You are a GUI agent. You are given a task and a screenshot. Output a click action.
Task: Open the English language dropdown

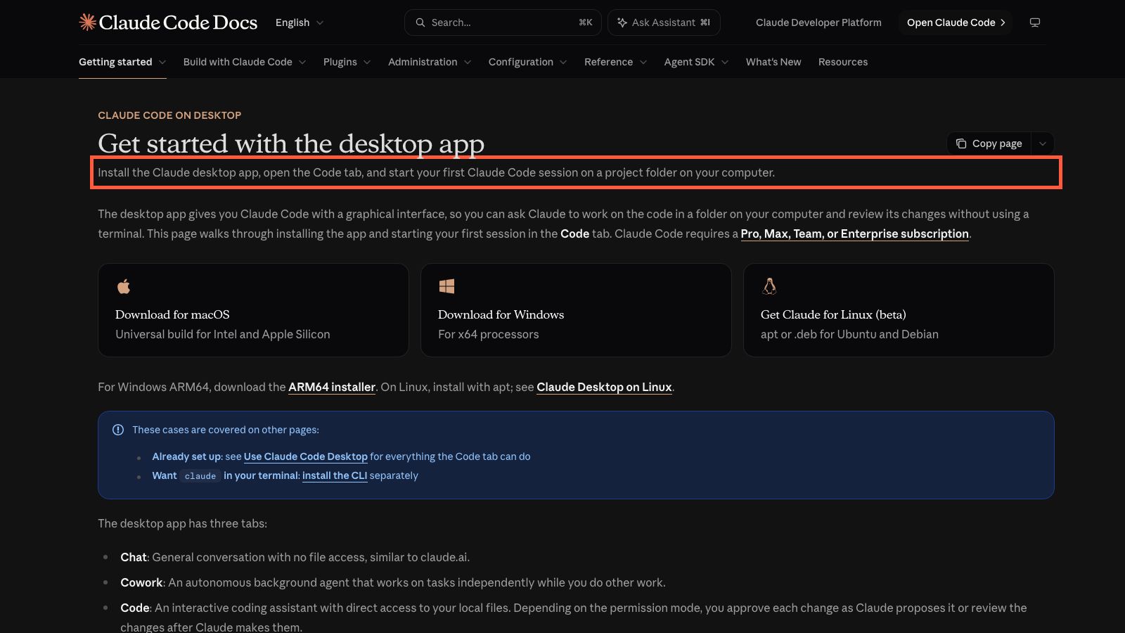[300, 23]
